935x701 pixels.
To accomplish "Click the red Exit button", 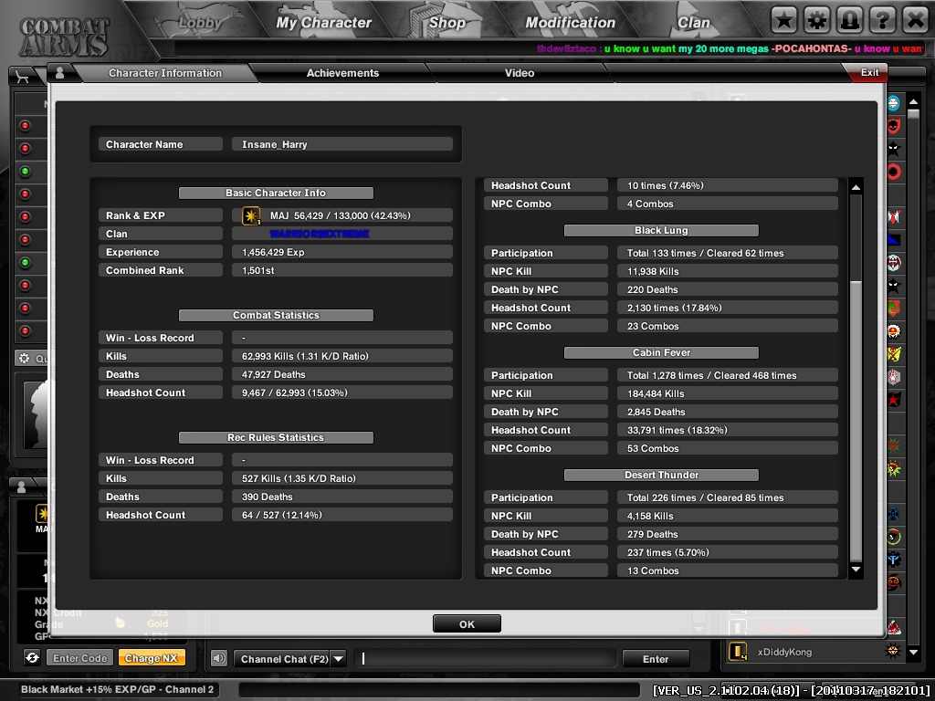I will click(869, 72).
